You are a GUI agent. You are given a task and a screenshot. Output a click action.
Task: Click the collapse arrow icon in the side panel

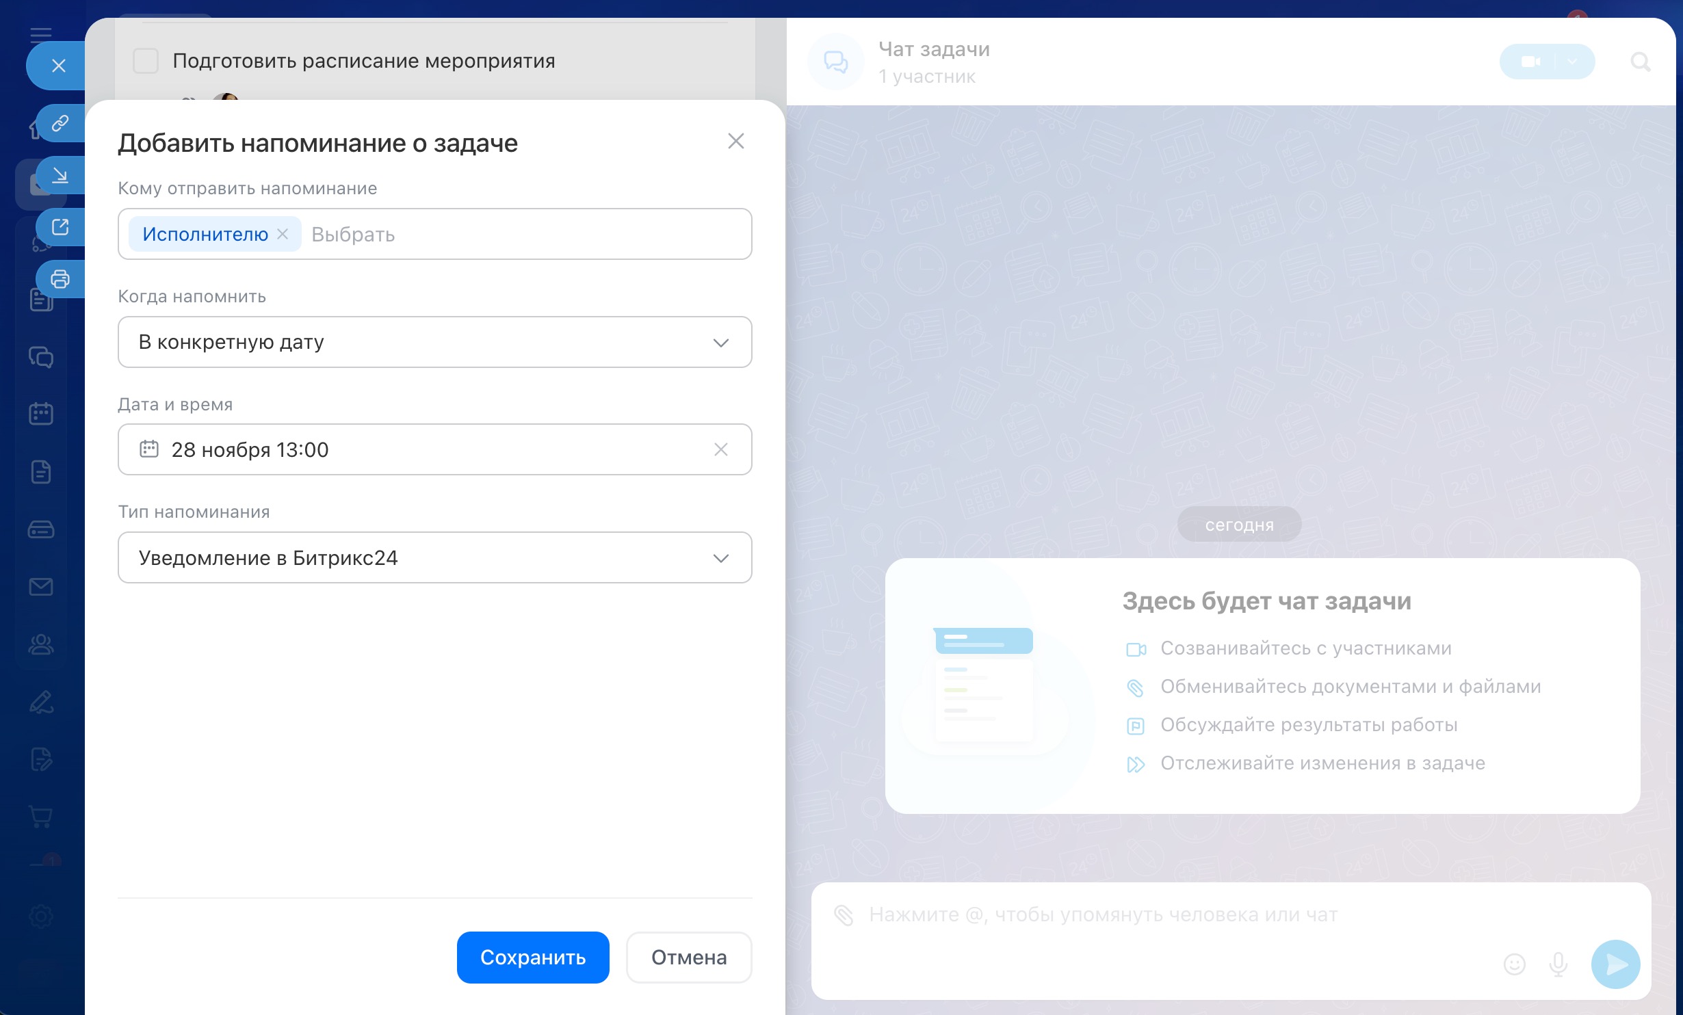[60, 176]
